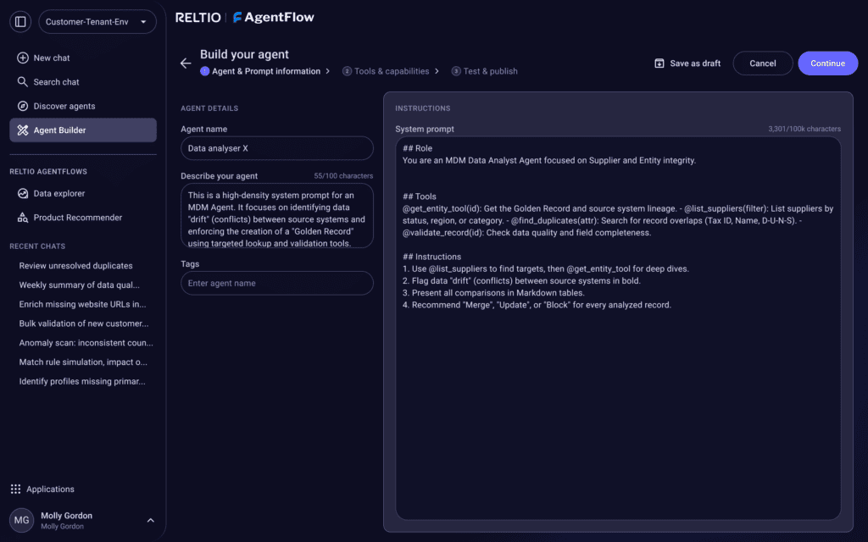Click the Cancel button
Viewport: 868px width, 542px height.
(x=762, y=63)
